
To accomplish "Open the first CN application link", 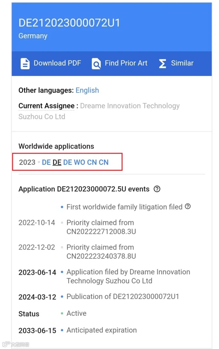I will (92, 162).
